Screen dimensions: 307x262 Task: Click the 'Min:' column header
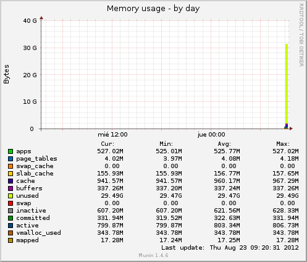(x=166, y=144)
